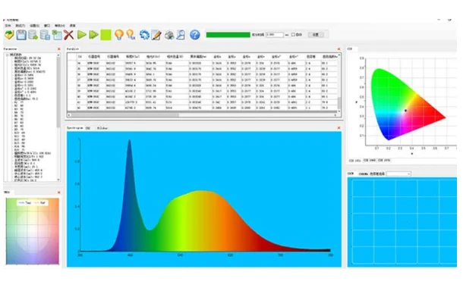
Task: Click the blue floppy disk save icon
Action: (21, 35)
